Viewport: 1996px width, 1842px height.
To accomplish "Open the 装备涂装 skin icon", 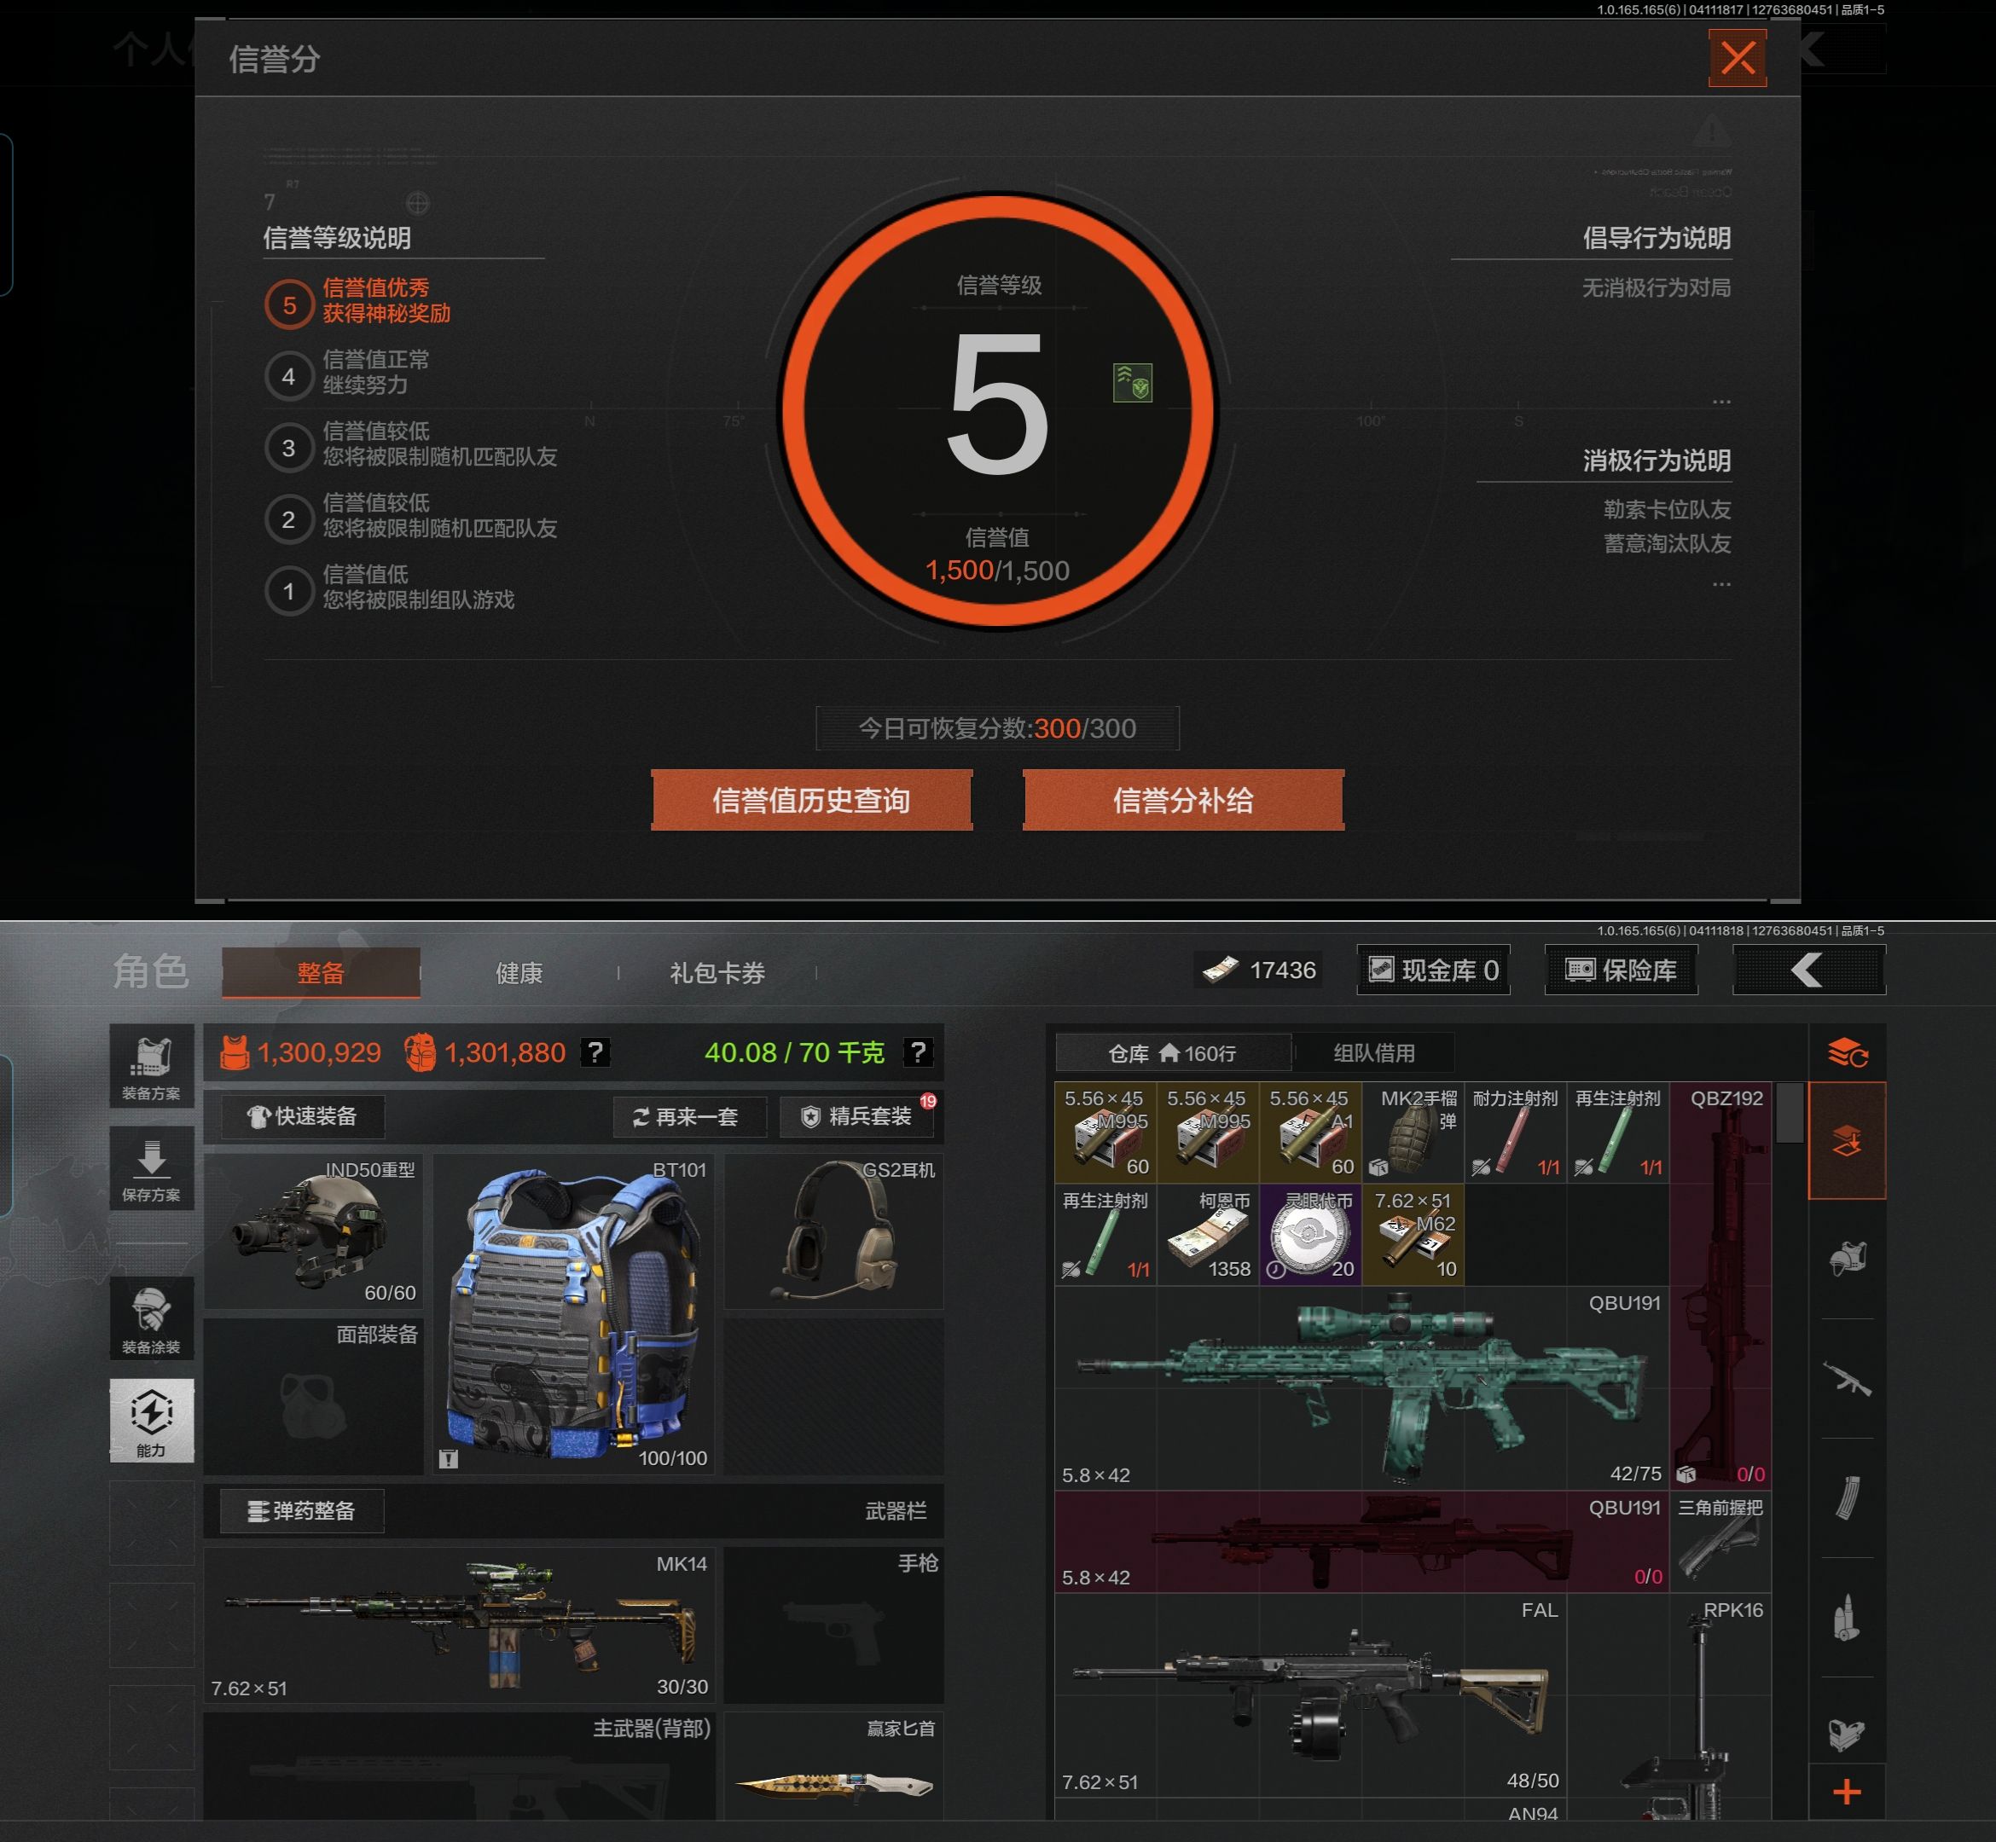I will (x=152, y=1318).
